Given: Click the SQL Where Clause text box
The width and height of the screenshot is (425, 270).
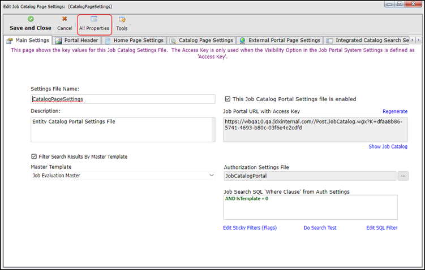Looking at the screenshot, I should [x=310, y=207].
